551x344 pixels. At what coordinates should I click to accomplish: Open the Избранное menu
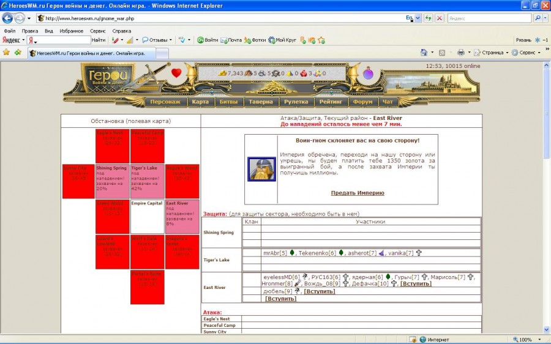[72, 31]
